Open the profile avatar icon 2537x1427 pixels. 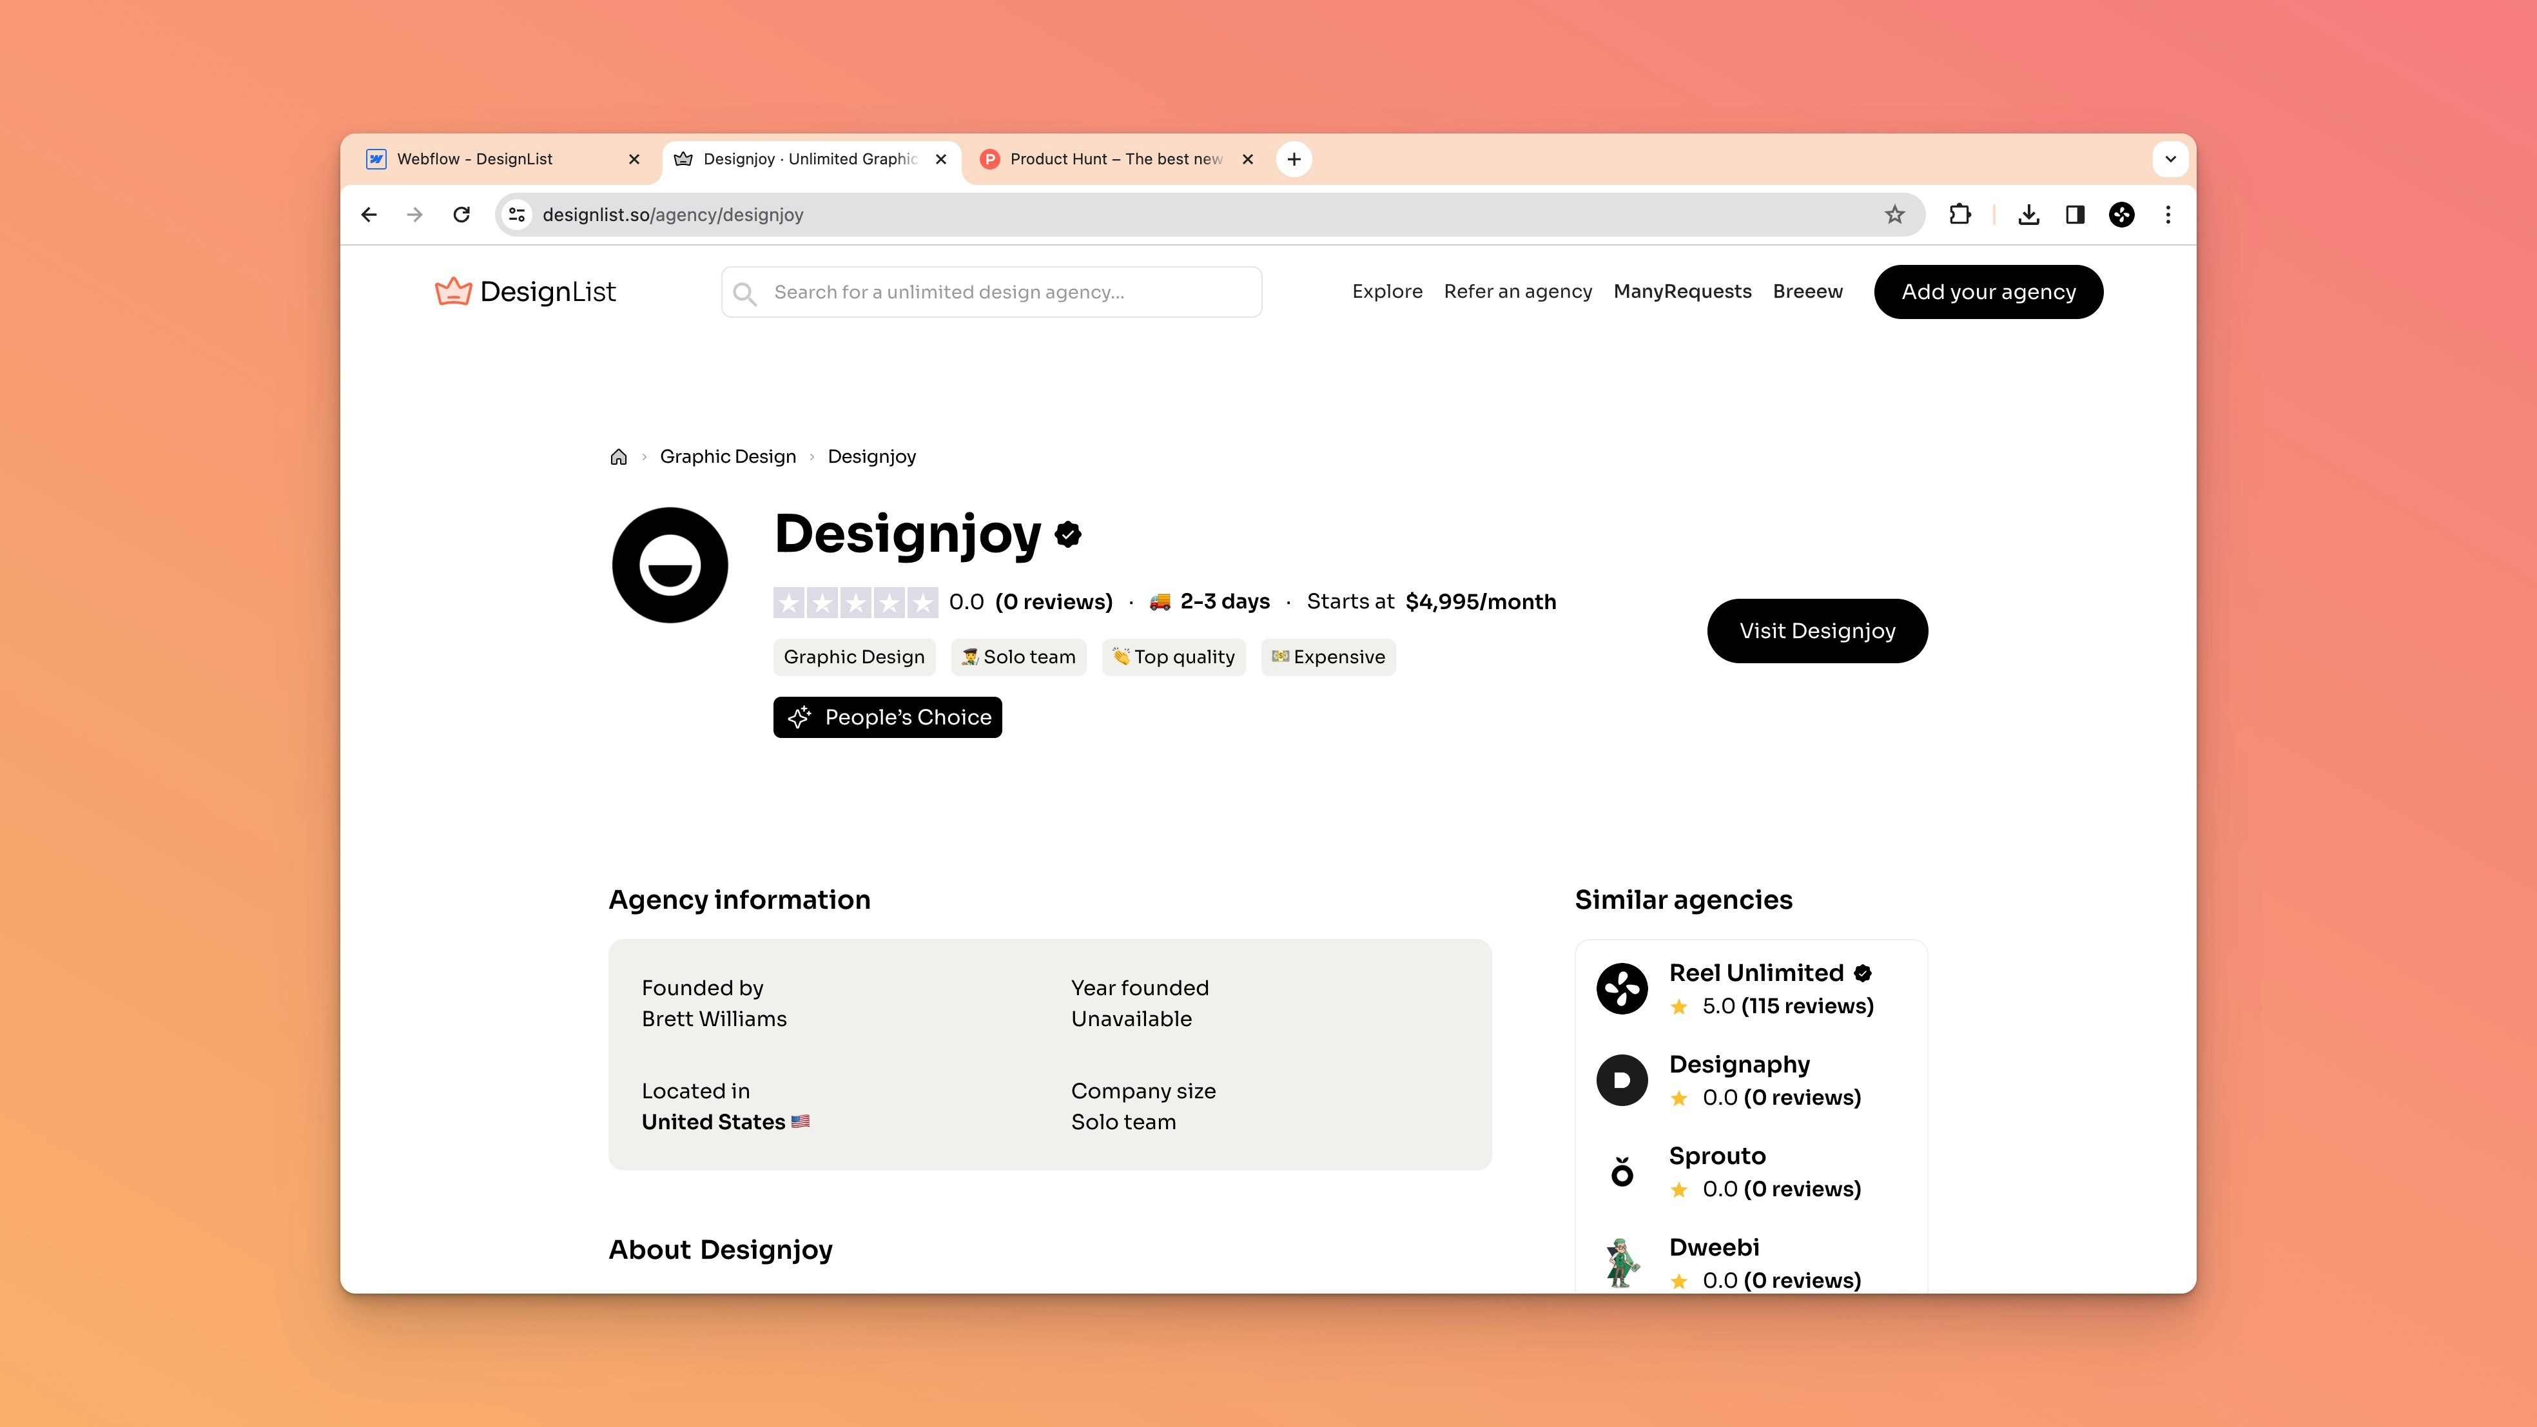(x=2121, y=215)
